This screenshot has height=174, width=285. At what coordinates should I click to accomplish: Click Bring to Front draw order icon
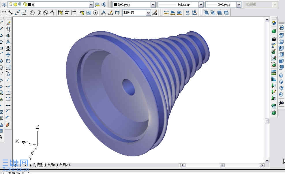tap(206, 12)
